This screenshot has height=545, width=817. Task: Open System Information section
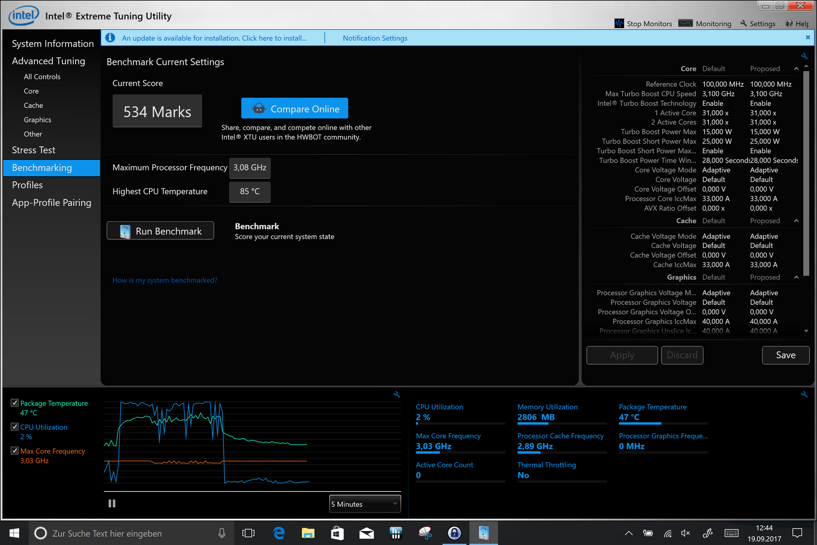coord(53,44)
